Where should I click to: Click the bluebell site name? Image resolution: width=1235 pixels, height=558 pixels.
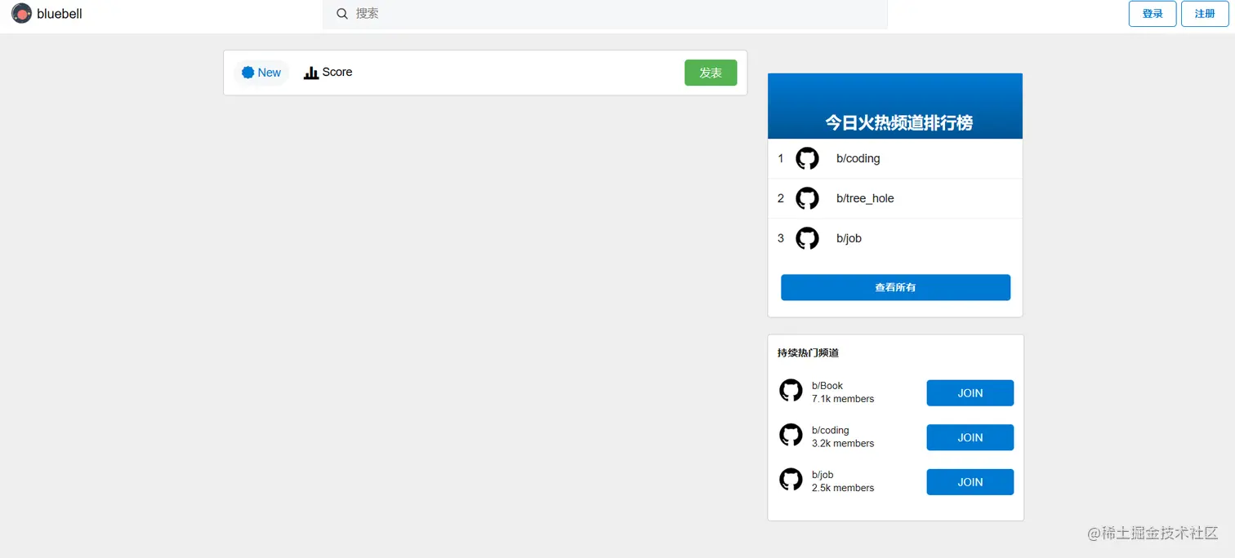(x=60, y=14)
